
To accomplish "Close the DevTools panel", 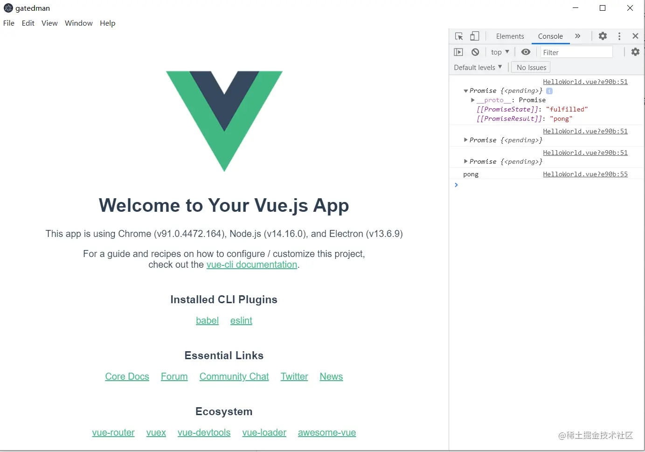I will (x=635, y=36).
